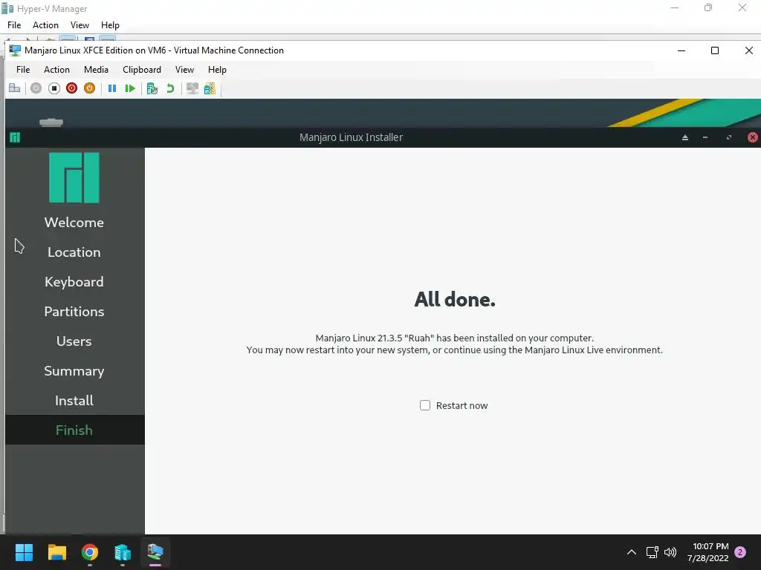Open Hyper-V Manager File menu
The image size is (761, 570).
(x=14, y=25)
